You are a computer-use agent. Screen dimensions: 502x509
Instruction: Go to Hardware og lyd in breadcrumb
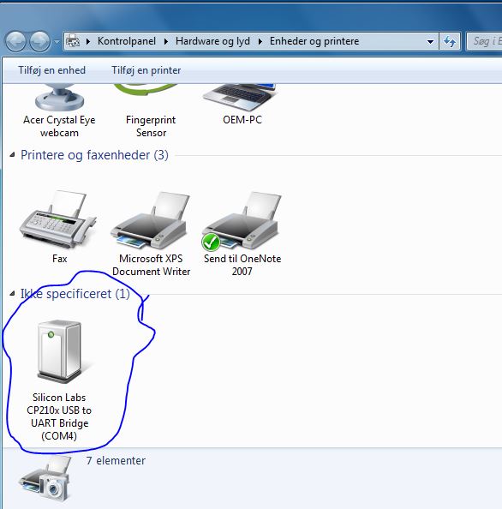point(212,41)
